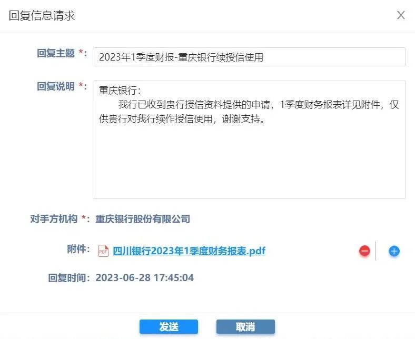
Task: Close the 回复信息请求 dialog
Action: tap(401, 15)
